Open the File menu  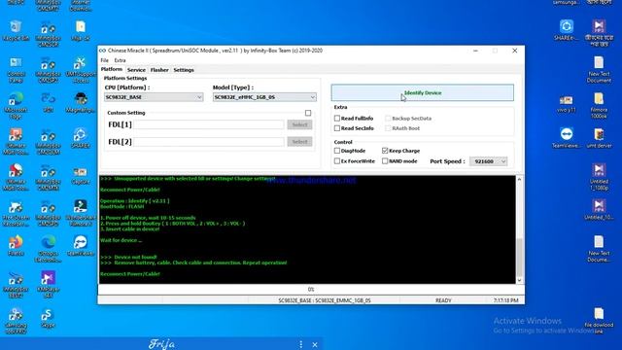tap(104, 60)
